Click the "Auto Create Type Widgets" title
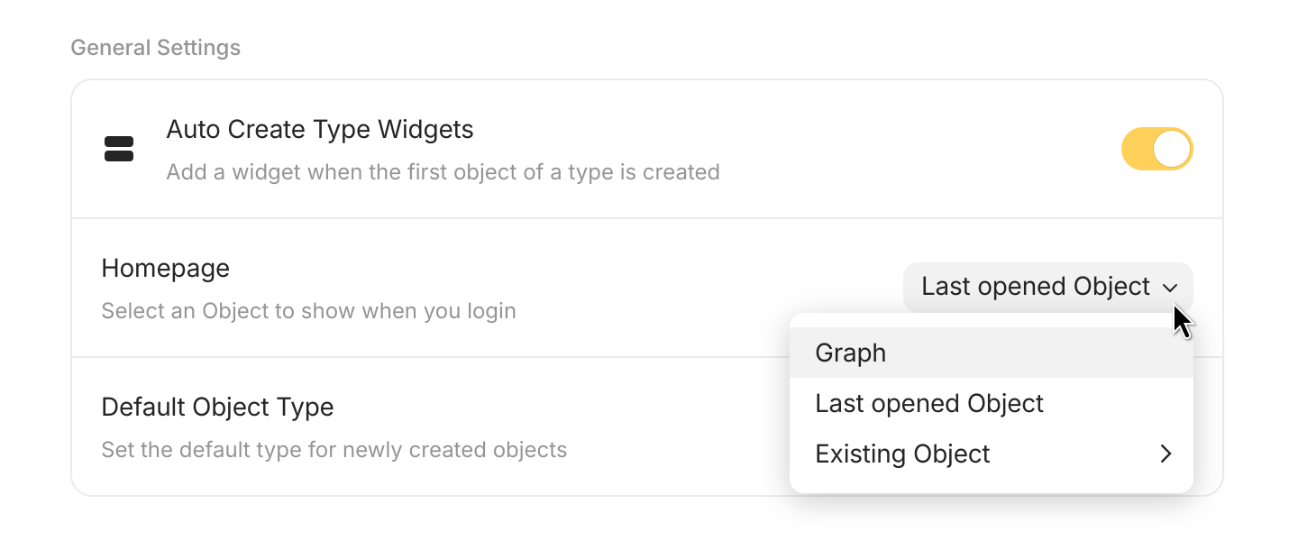Screen dimensions: 1289x550 [320, 130]
